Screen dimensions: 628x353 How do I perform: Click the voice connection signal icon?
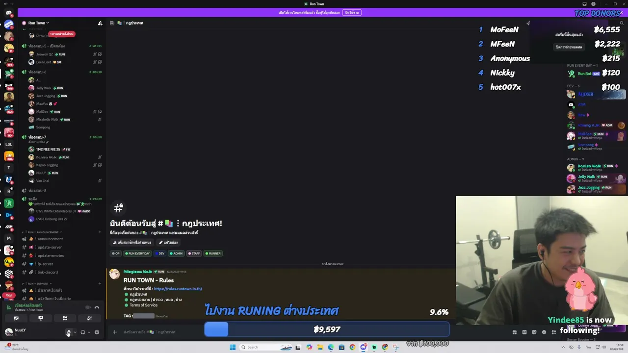tap(8, 307)
